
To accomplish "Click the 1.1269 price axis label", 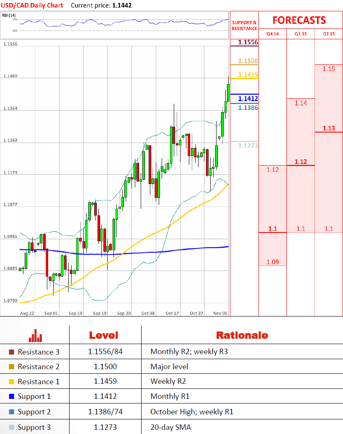I will click(x=10, y=140).
